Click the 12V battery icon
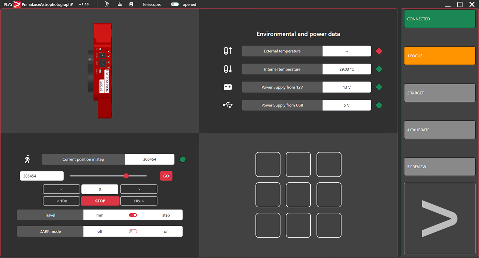The width and height of the screenshot is (479, 258). [228, 87]
